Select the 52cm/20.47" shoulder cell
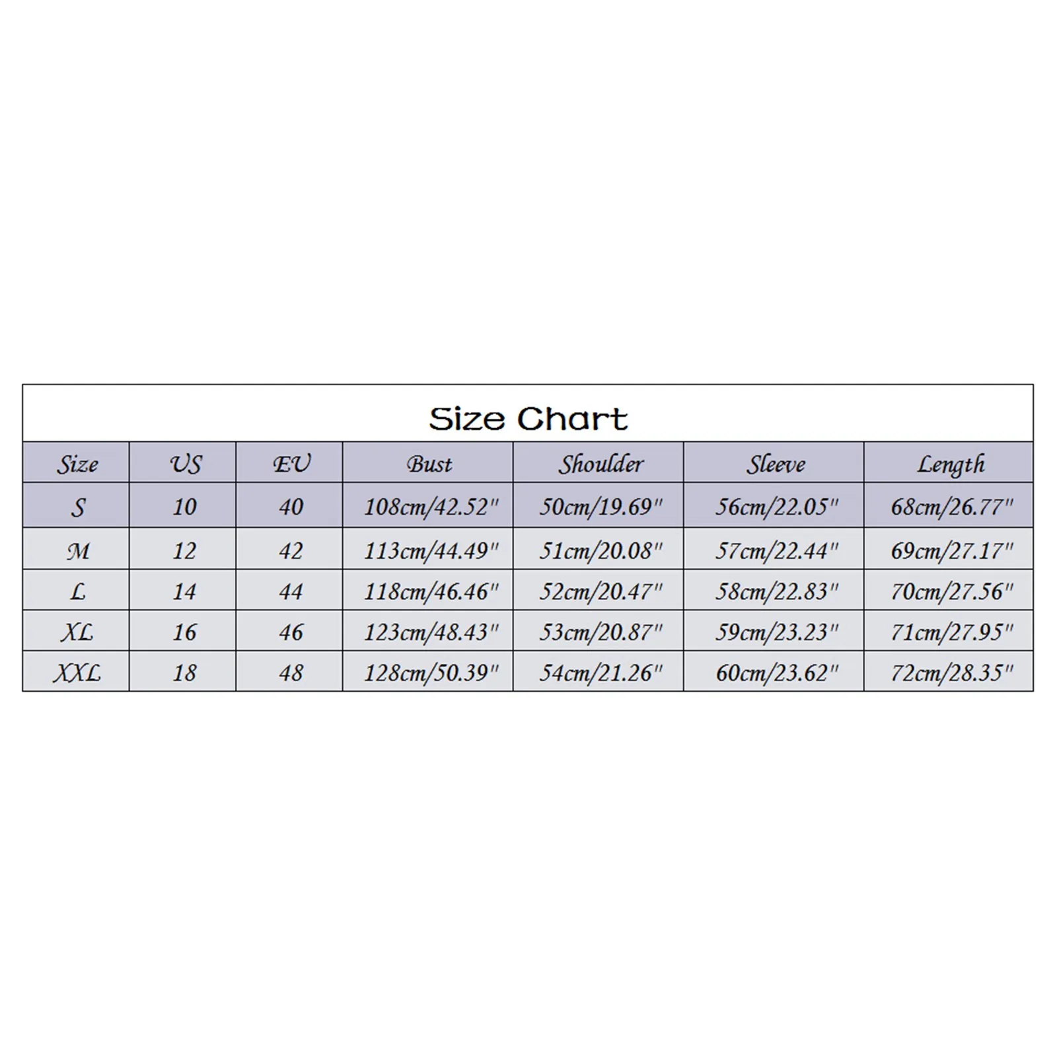Image resolution: width=1057 pixels, height=1057 pixels. pos(600,591)
